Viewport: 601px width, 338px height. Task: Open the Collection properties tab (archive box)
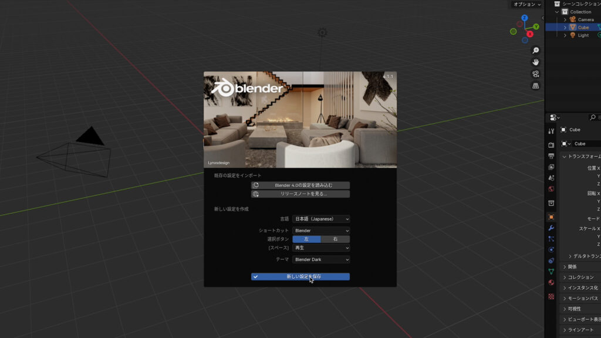(x=551, y=203)
